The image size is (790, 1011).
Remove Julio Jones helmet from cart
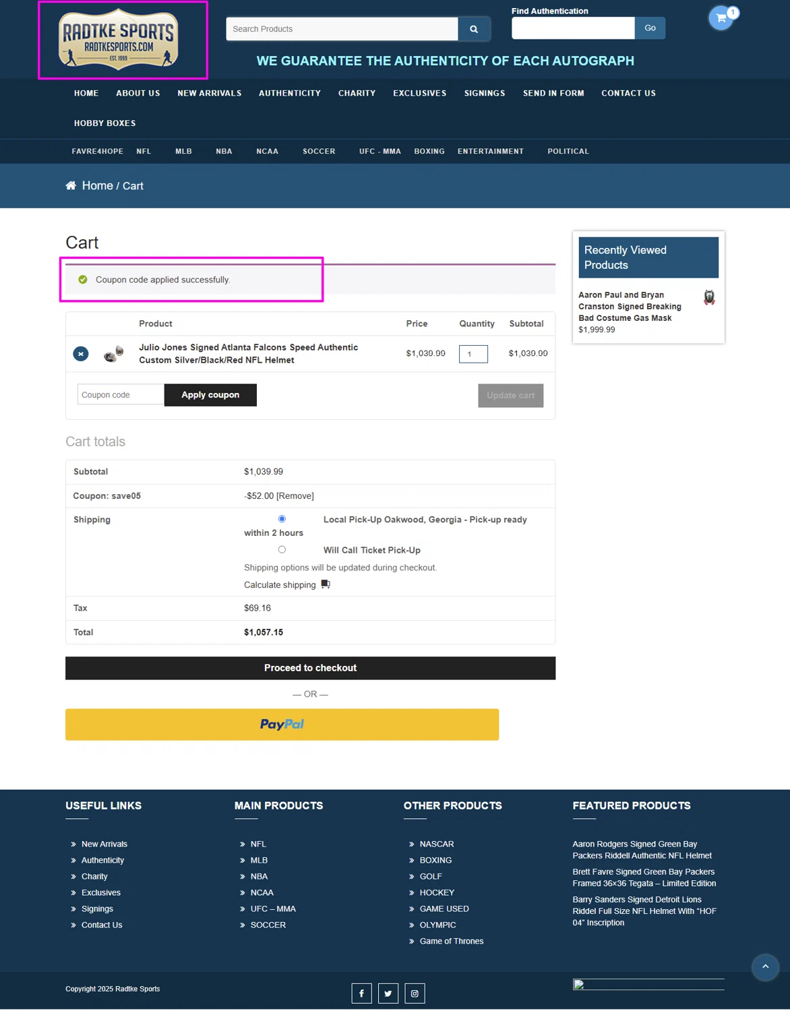click(x=81, y=354)
